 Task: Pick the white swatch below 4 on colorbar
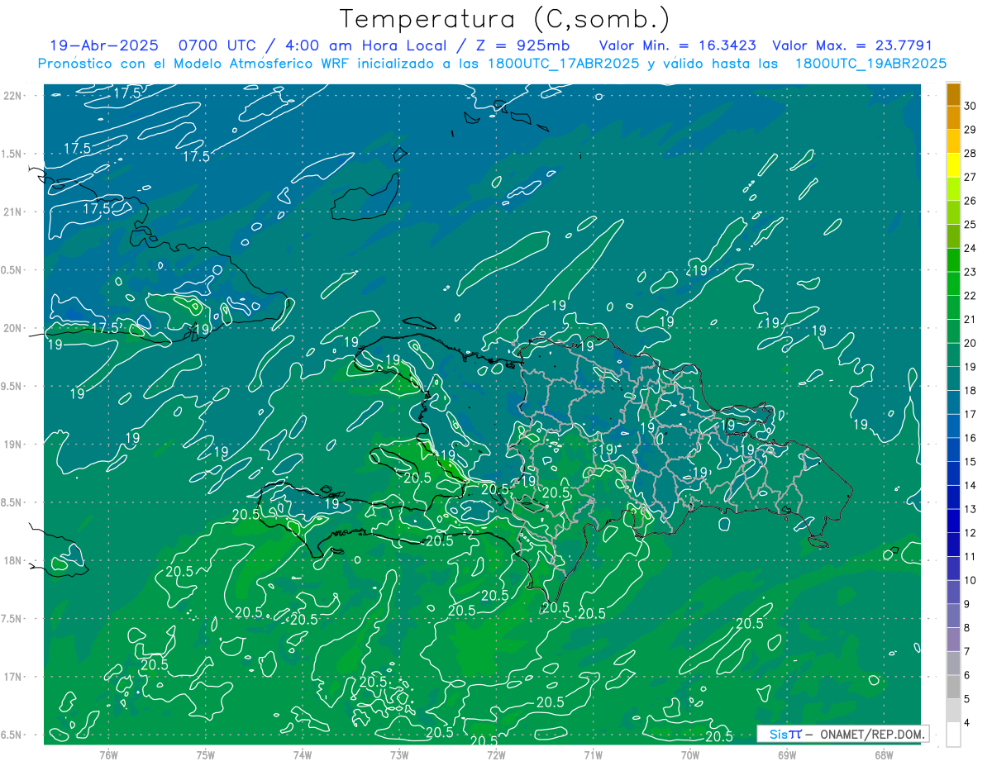(953, 735)
